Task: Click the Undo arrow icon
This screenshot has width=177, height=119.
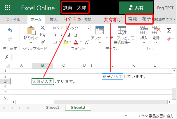Action: click(10, 30)
